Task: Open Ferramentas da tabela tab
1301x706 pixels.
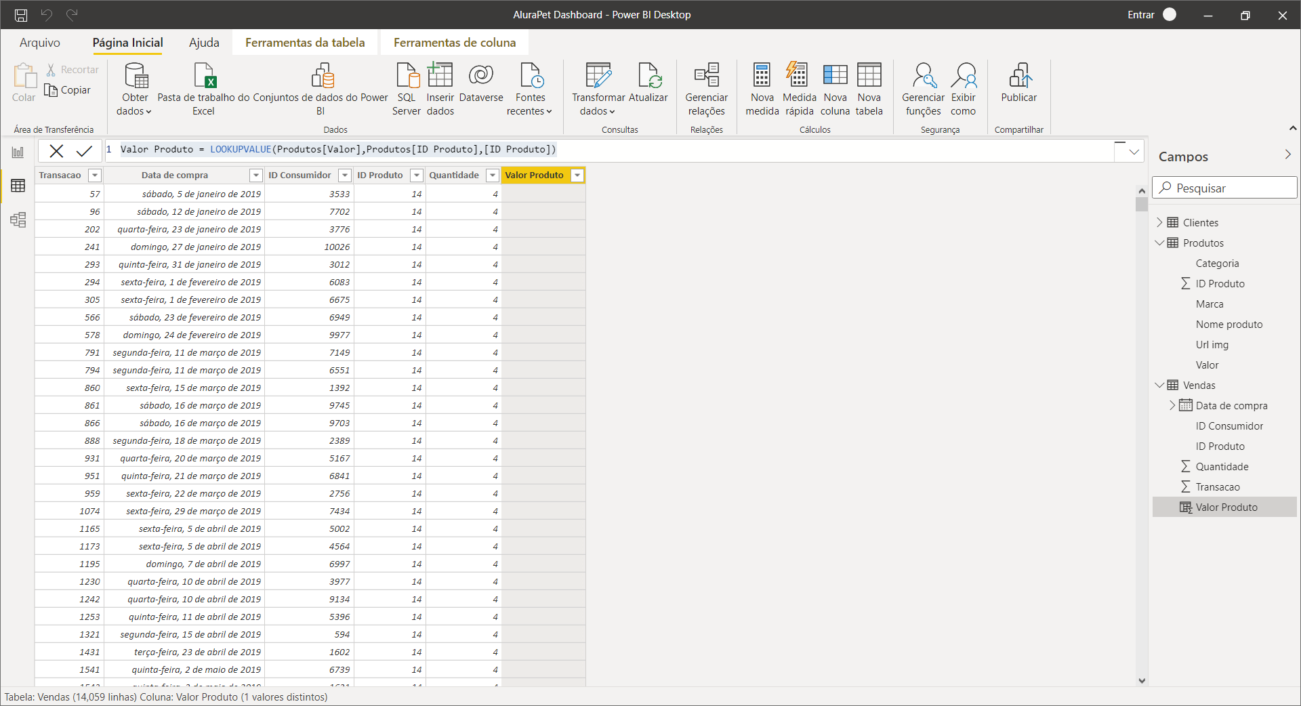Action: pos(305,43)
